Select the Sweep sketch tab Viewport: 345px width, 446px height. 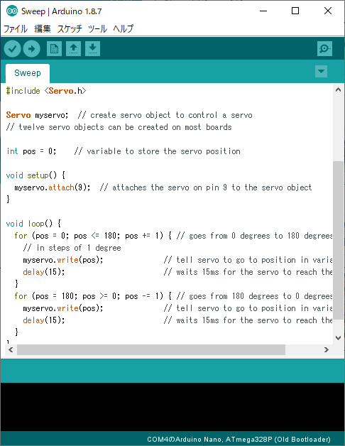[x=28, y=73]
